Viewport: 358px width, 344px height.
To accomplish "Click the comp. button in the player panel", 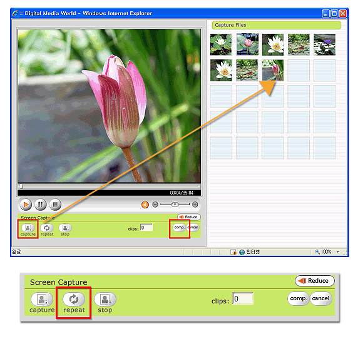I will 179,228.
